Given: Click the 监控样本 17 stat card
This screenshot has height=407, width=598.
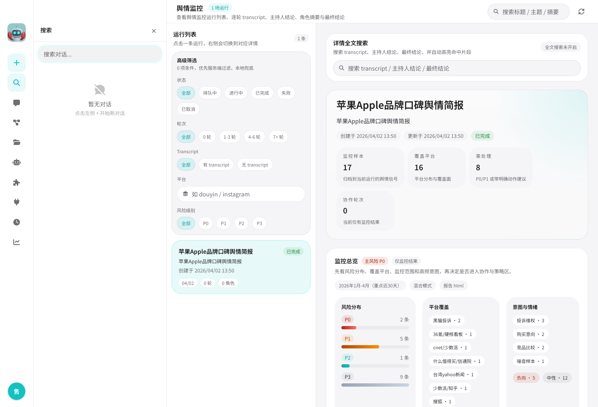Looking at the screenshot, I should click(370, 168).
